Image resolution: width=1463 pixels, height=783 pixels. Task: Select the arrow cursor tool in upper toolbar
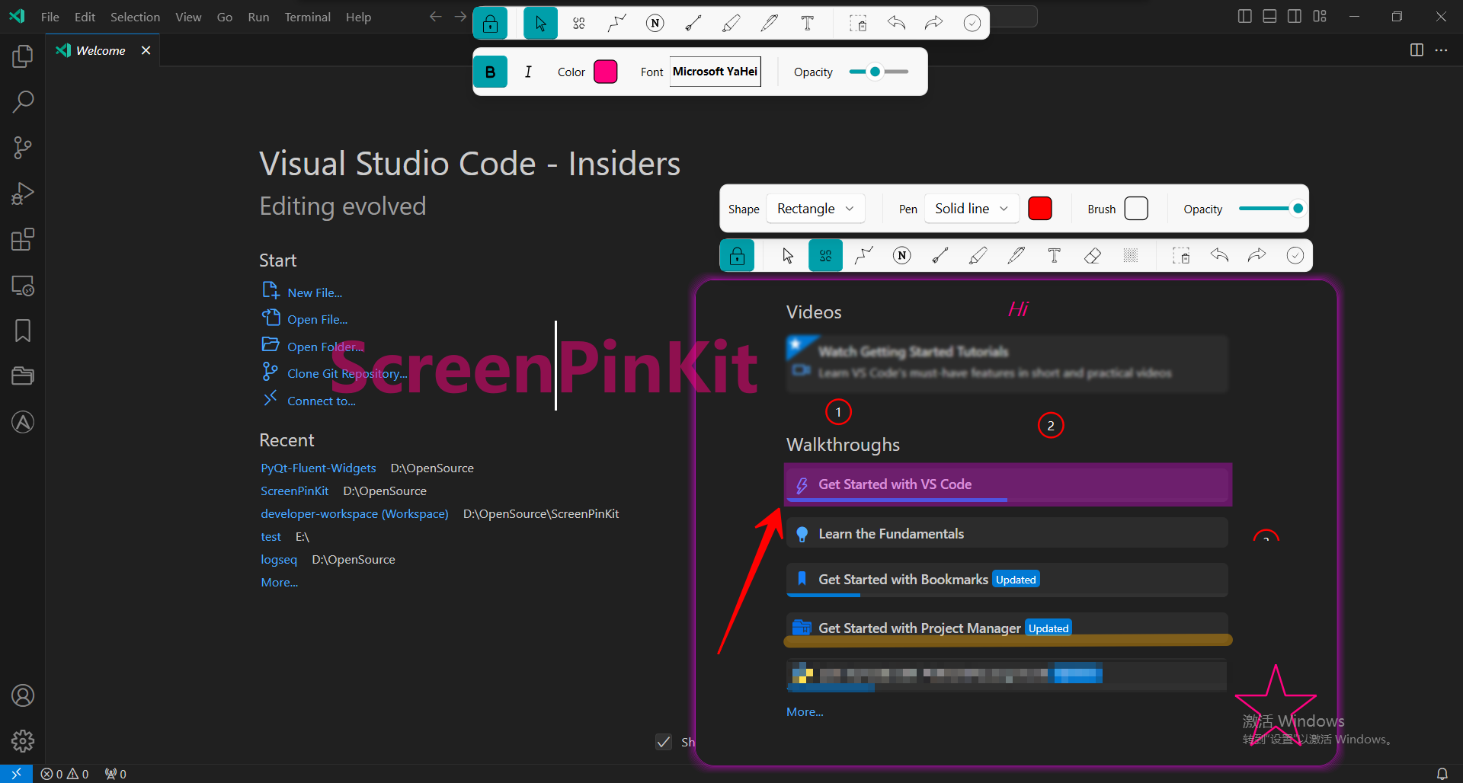point(540,23)
